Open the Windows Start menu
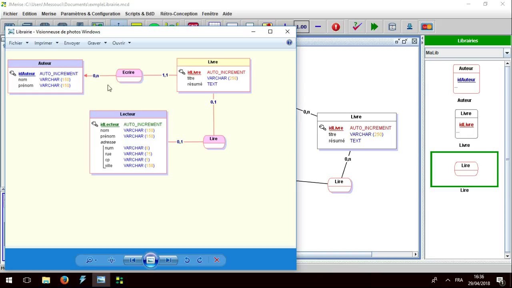Viewport: 512px width, 288px height. point(9,280)
